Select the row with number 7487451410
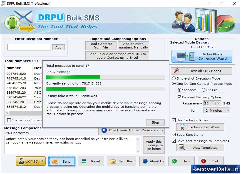The width and height of the screenshot is (241, 174). (x=23, y=78)
